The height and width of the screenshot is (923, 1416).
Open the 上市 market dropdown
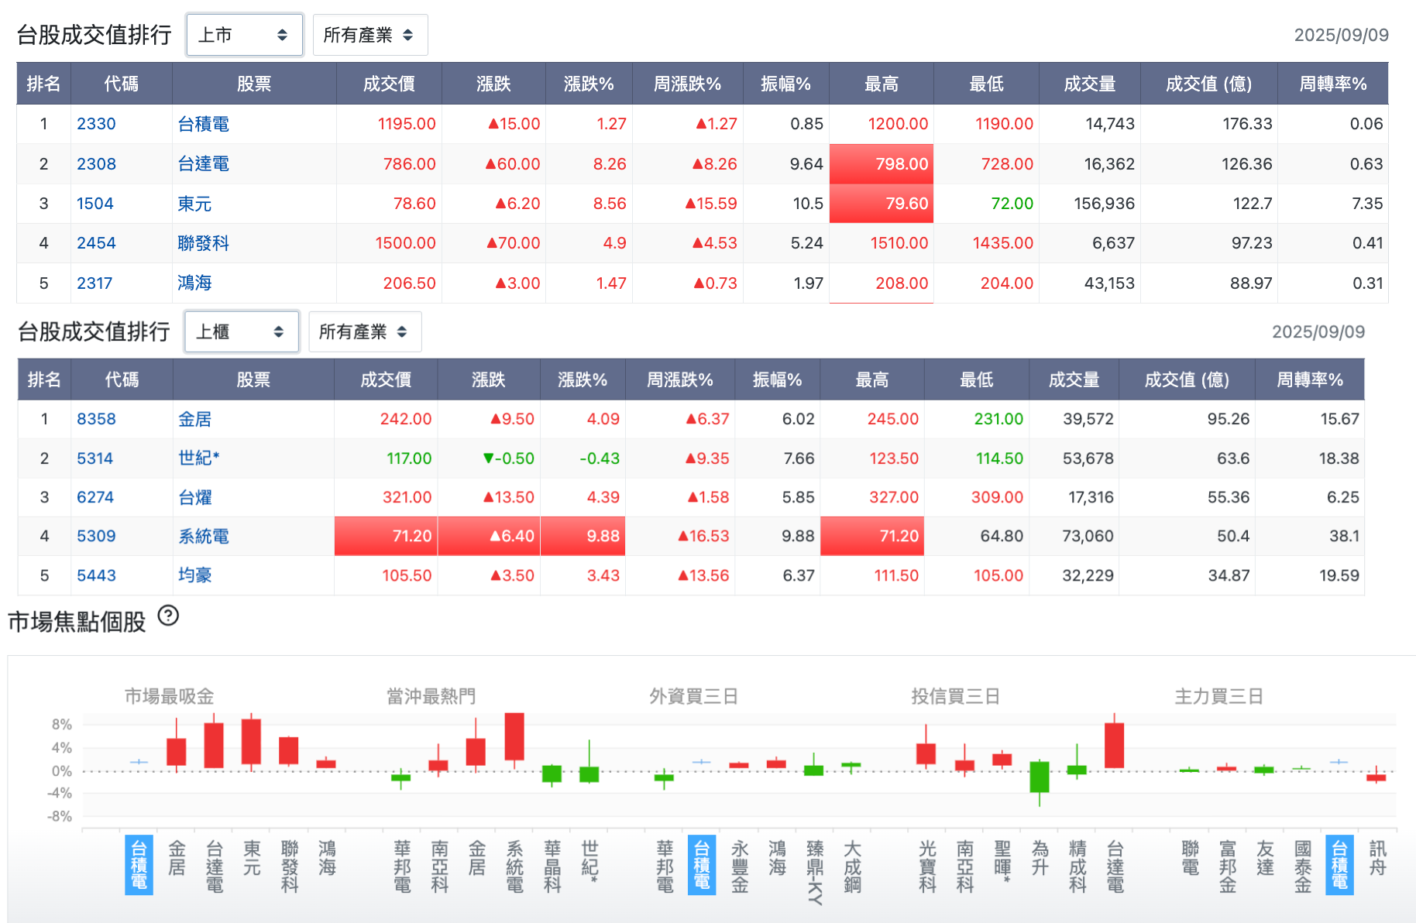(244, 35)
